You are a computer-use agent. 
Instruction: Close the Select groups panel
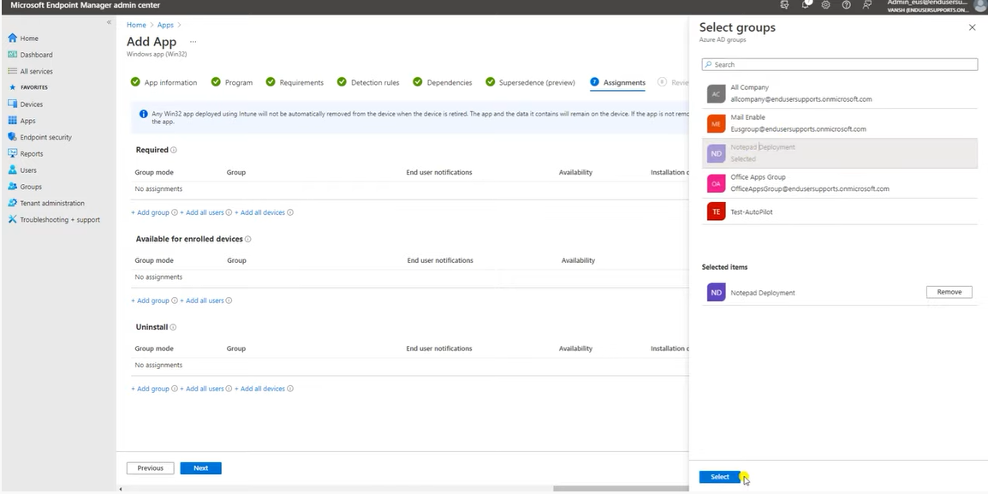coord(972,27)
